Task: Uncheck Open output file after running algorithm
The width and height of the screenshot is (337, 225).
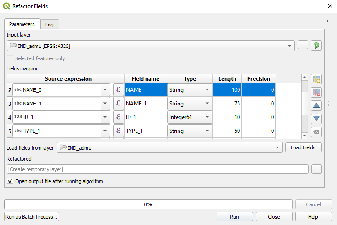Action: tap(10, 181)
